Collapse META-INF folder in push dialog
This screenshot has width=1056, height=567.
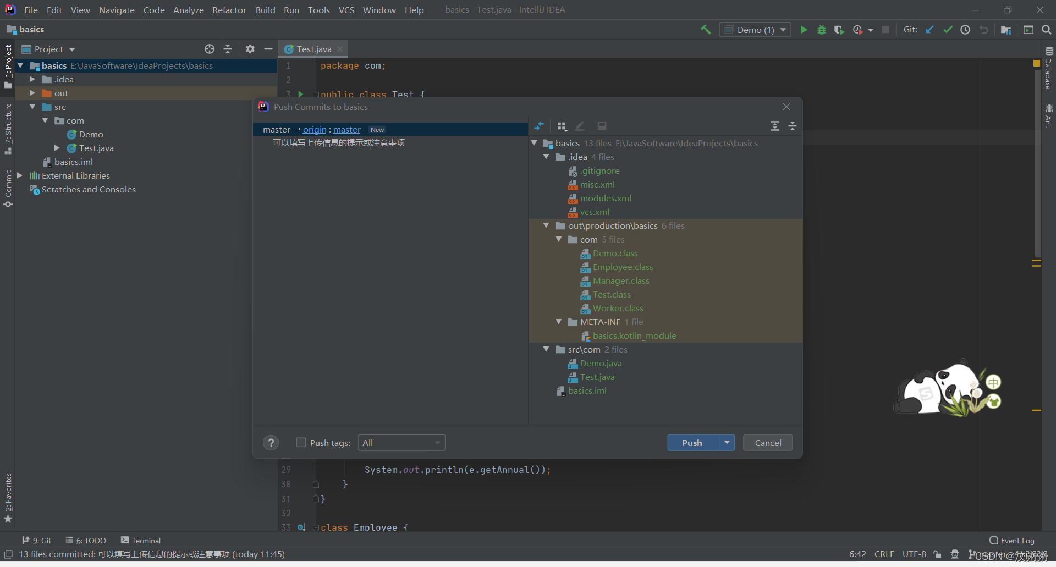click(x=559, y=322)
